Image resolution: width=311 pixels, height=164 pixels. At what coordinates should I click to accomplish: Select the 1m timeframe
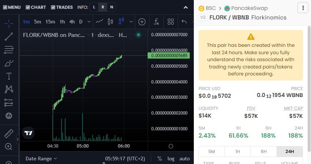click(26, 22)
